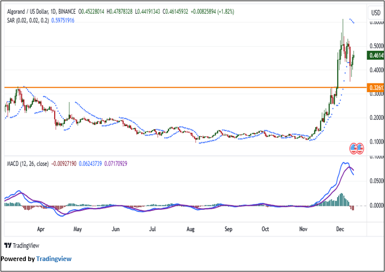
Task: Click the Aug label on time axis
Action: (190, 229)
